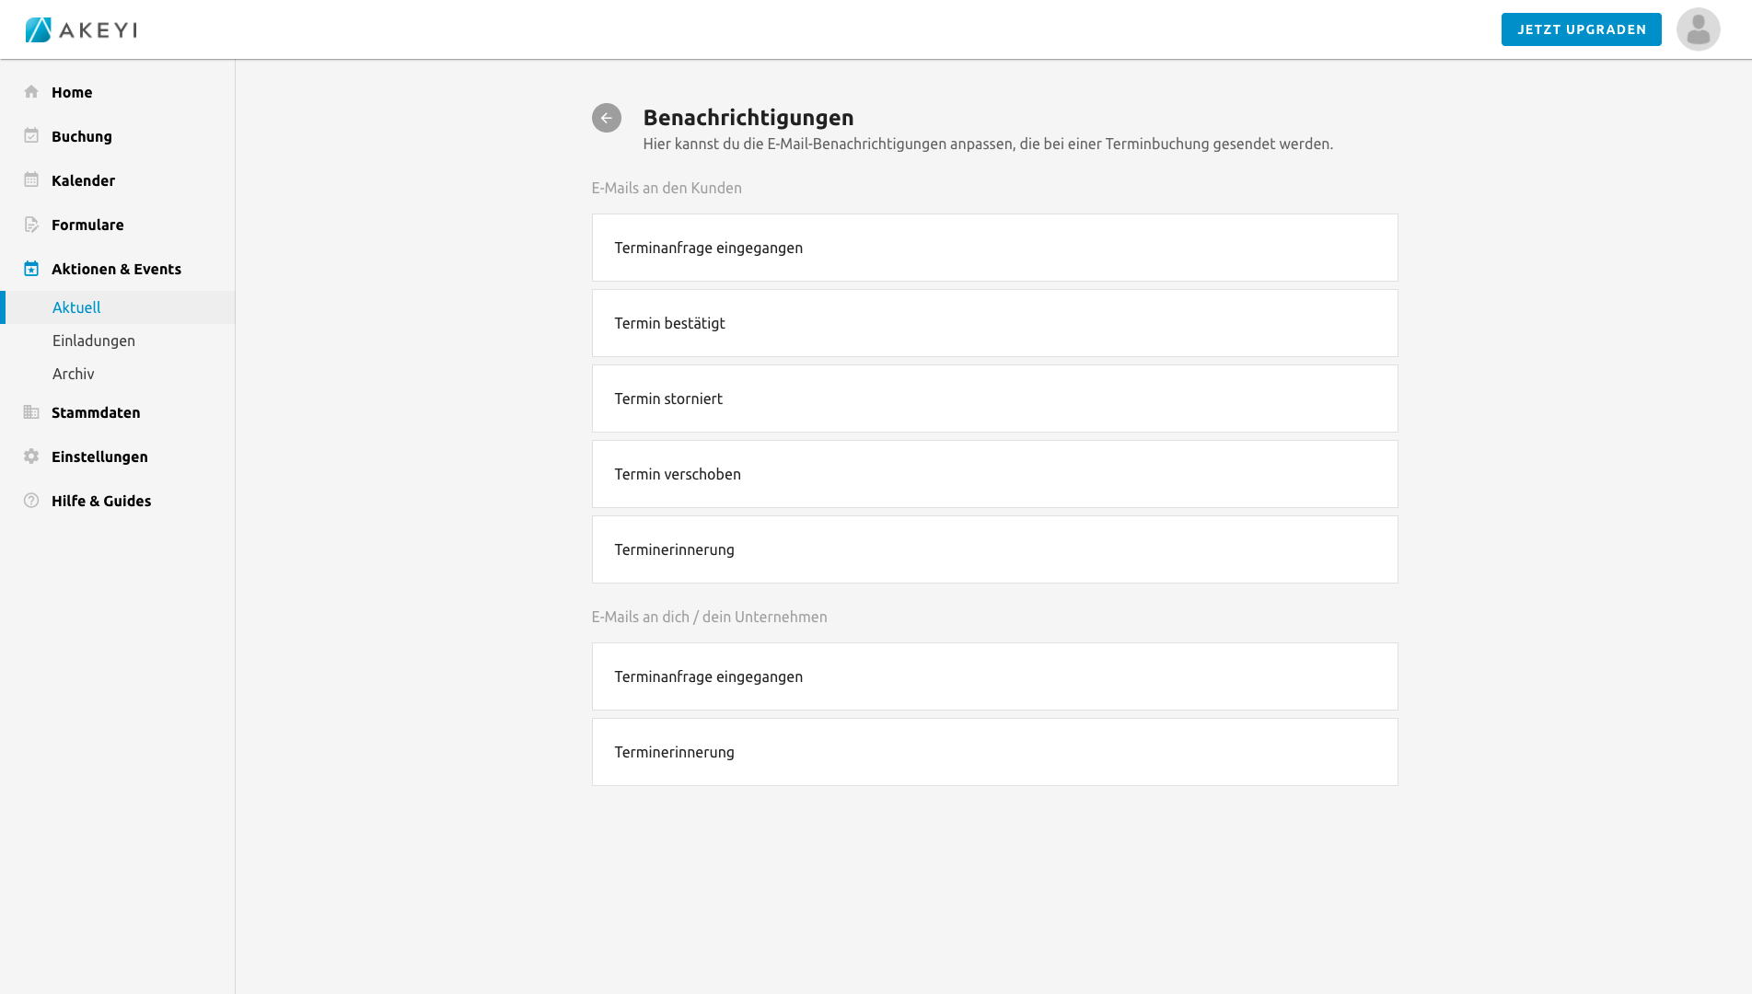Click the Stammdaten building icon
This screenshot has width=1752, height=994.
(x=31, y=412)
